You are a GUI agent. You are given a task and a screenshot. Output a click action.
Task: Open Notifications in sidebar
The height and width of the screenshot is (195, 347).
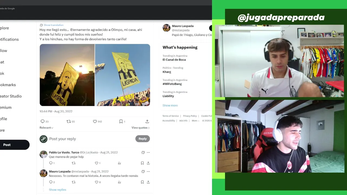tap(9, 39)
